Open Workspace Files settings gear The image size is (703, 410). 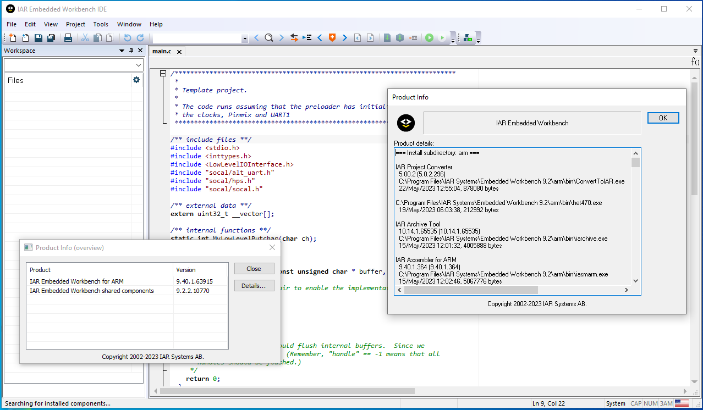pyautogui.click(x=136, y=80)
